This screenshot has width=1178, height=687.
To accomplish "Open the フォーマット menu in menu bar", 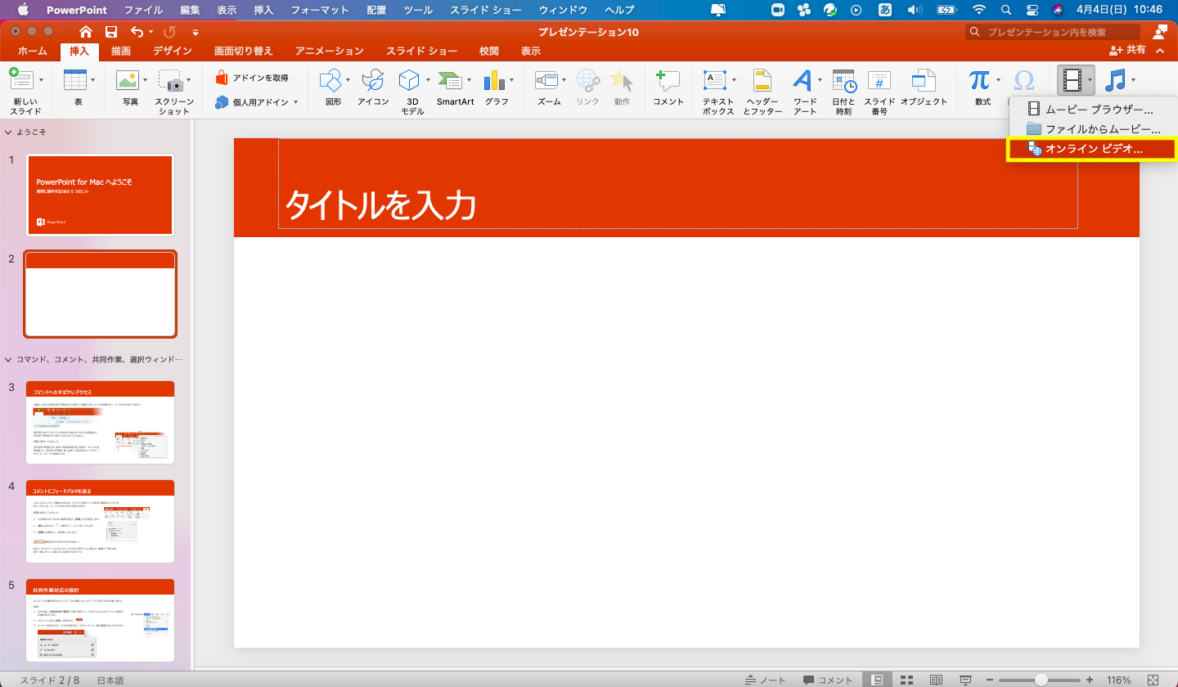I will pyautogui.click(x=320, y=10).
